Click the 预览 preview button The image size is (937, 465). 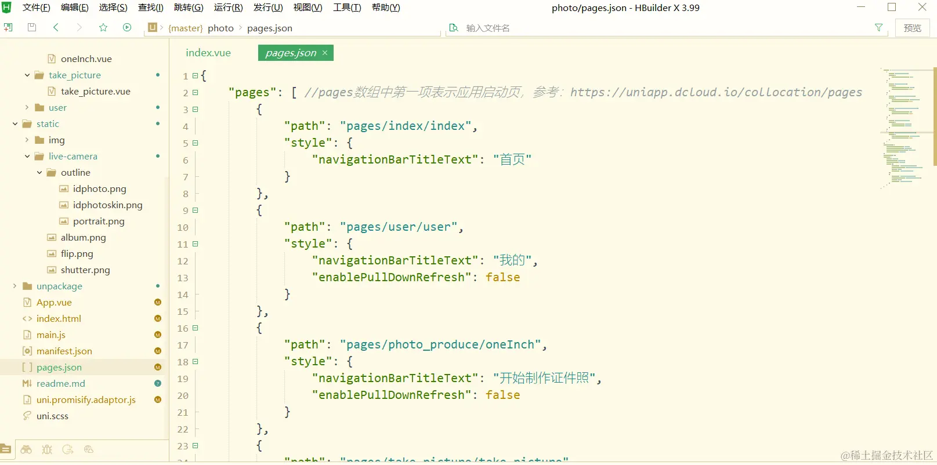913,28
